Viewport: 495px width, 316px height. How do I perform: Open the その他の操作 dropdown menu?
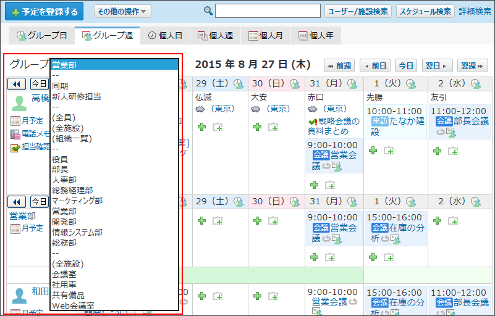[x=122, y=11]
